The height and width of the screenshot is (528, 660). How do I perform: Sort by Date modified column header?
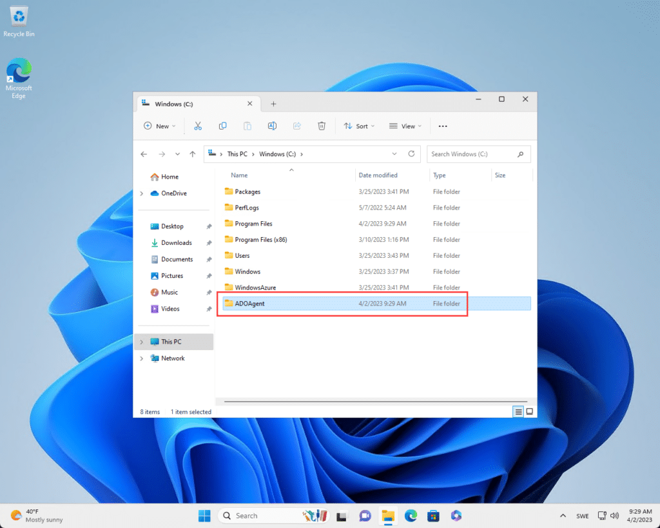pos(378,175)
